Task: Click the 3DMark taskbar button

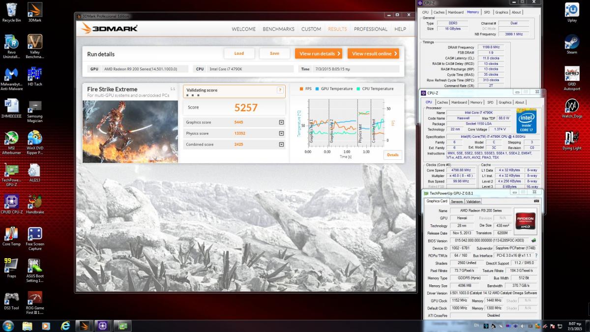Action: click(x=85, y=326)
